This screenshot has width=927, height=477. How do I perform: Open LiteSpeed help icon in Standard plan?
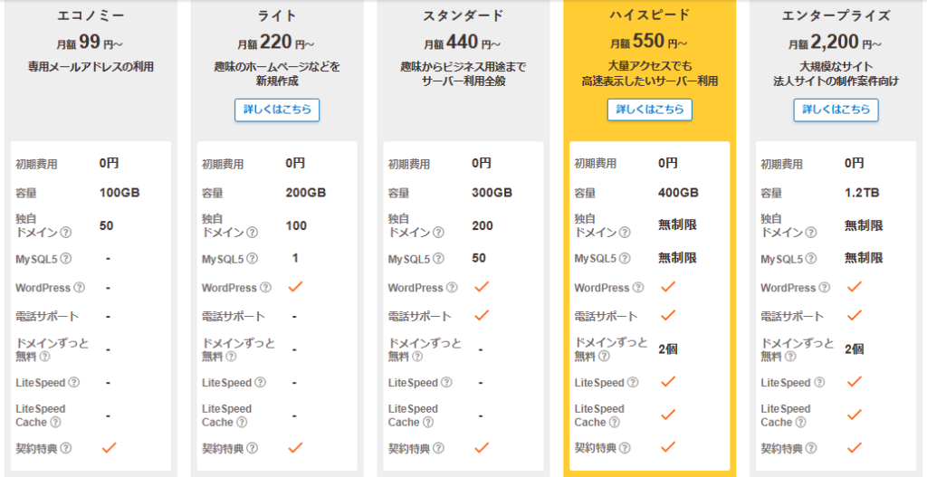(x=448, y=383)
